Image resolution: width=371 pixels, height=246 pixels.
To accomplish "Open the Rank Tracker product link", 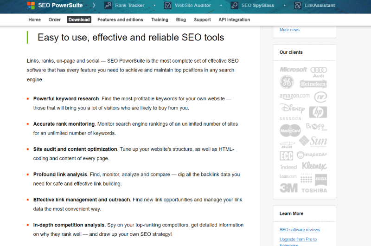I will click(x=130, y=5).
